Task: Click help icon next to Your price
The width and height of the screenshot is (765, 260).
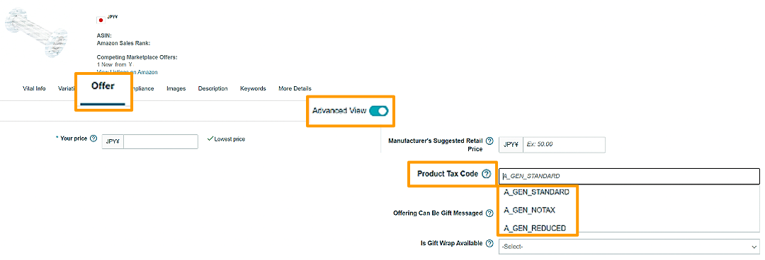Action: pyautogui.click(x=93, y=138)
